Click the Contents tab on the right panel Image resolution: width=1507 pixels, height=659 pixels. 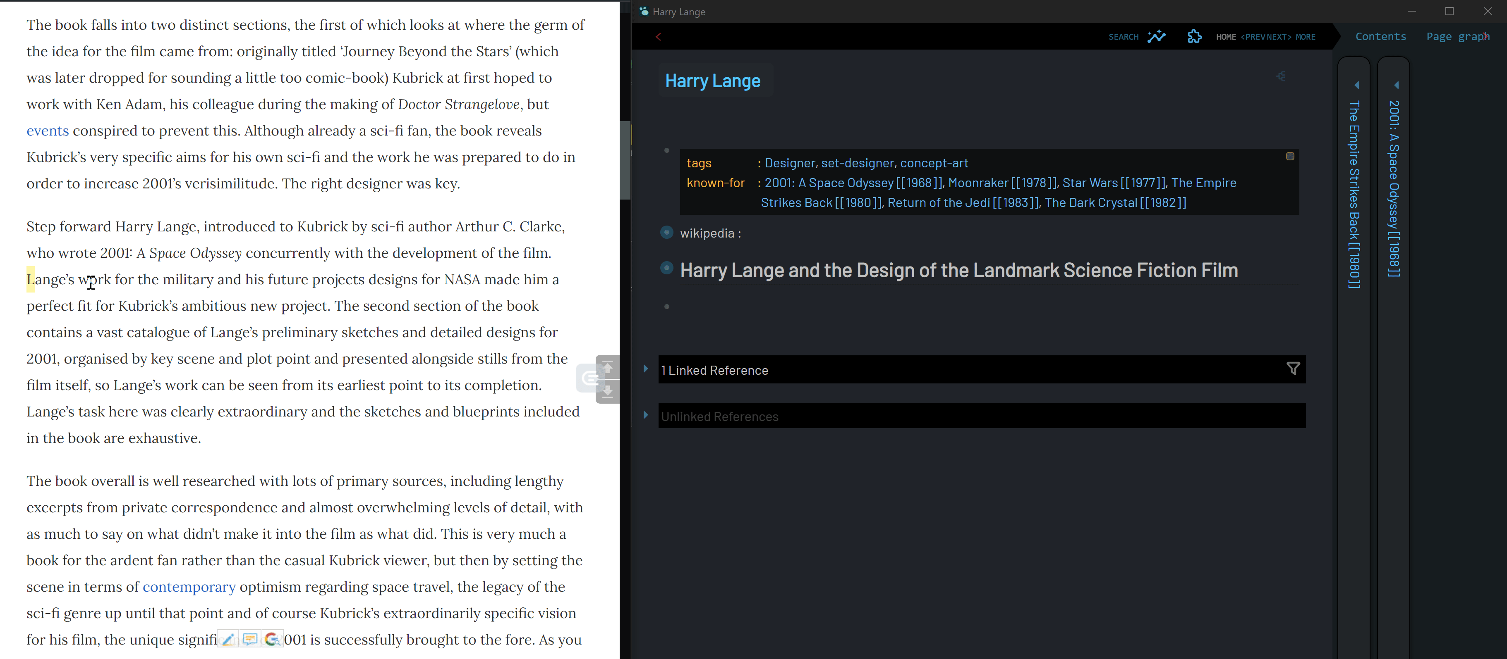click(1380, 36)
